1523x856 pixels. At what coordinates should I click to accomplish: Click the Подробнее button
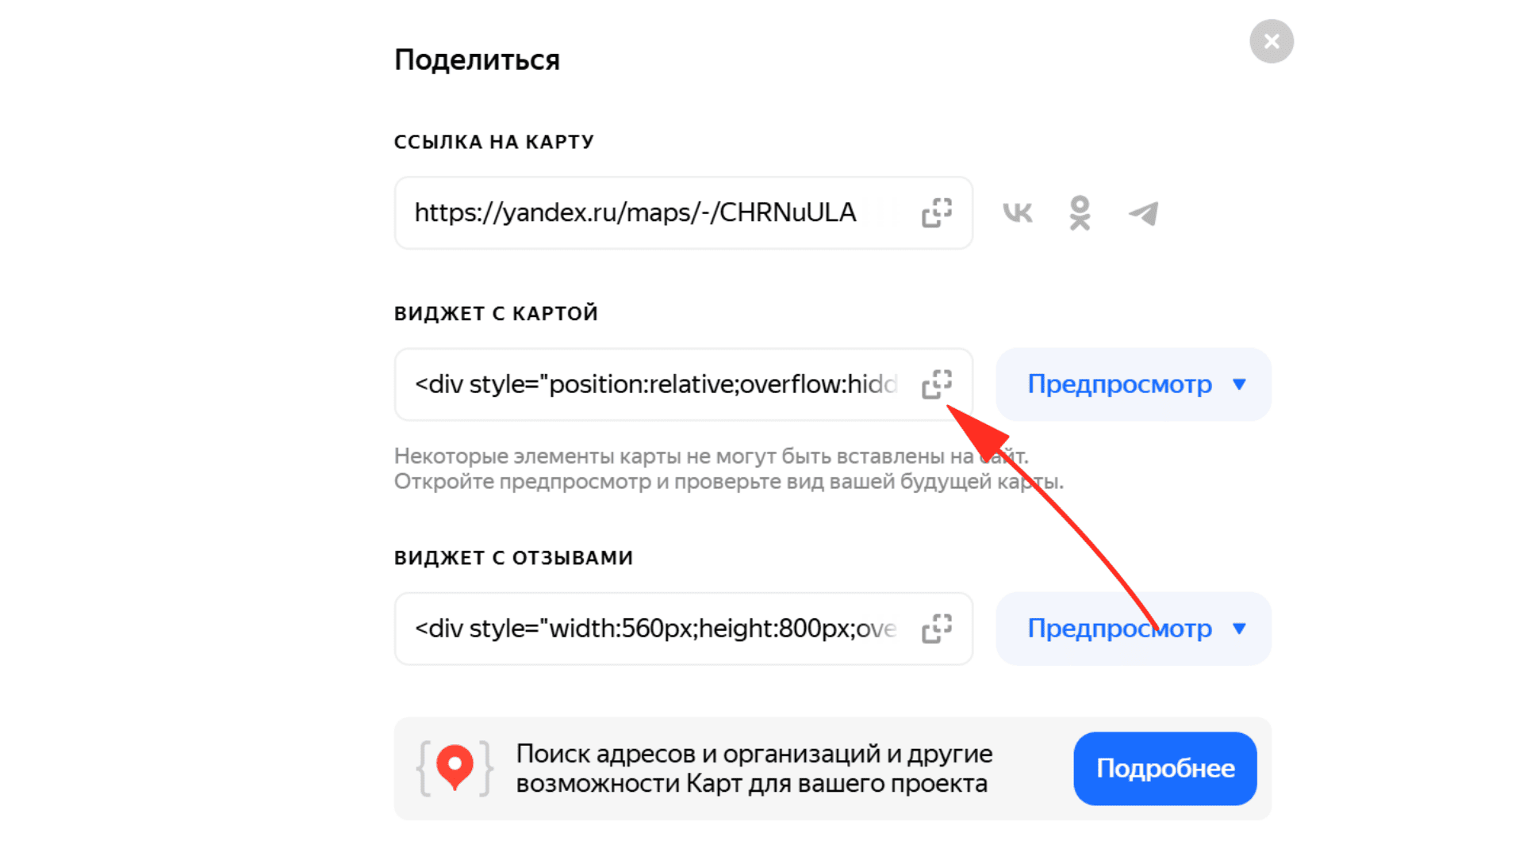coord(1165,769)
